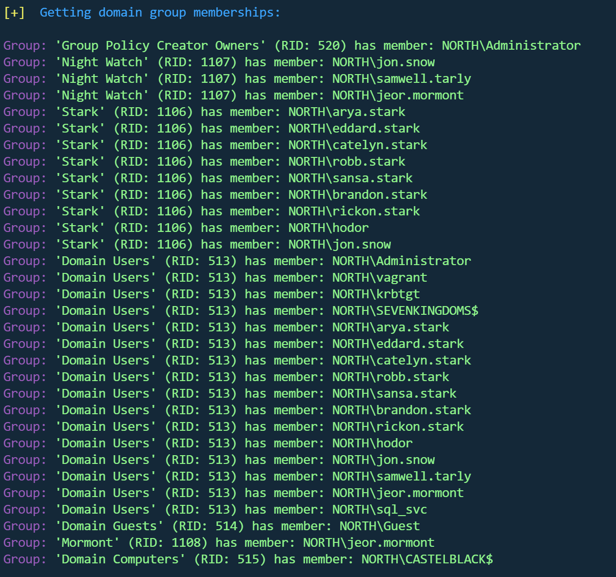
Task: Click the NORTH\SEVENKINGDOMS$ machine account
Action: pyautogui.click(x=405, y=311)
